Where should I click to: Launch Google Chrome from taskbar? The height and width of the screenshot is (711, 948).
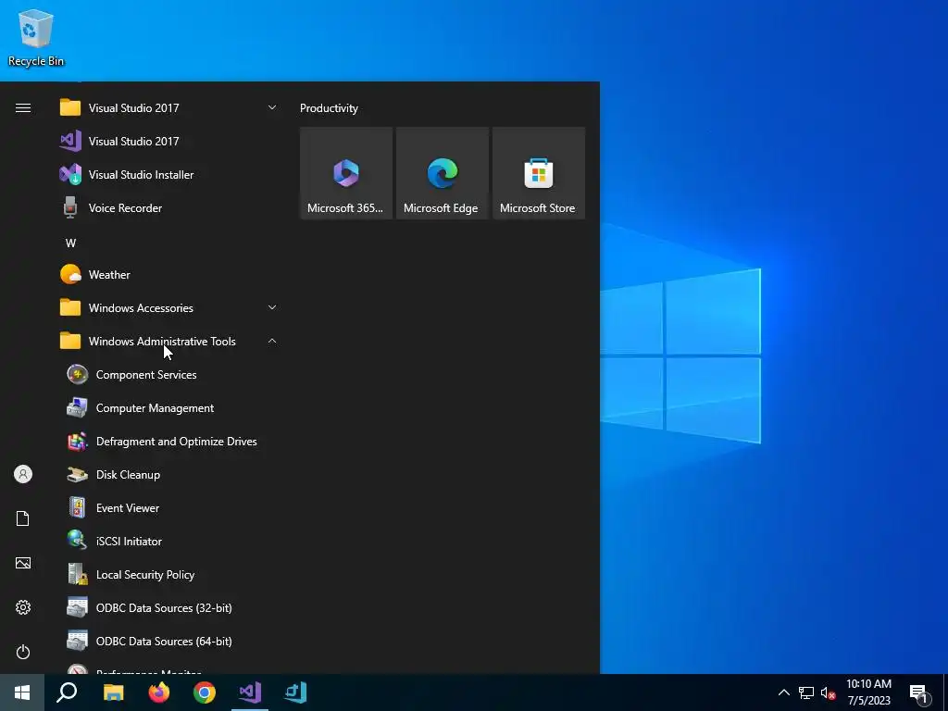pos(205,692)
